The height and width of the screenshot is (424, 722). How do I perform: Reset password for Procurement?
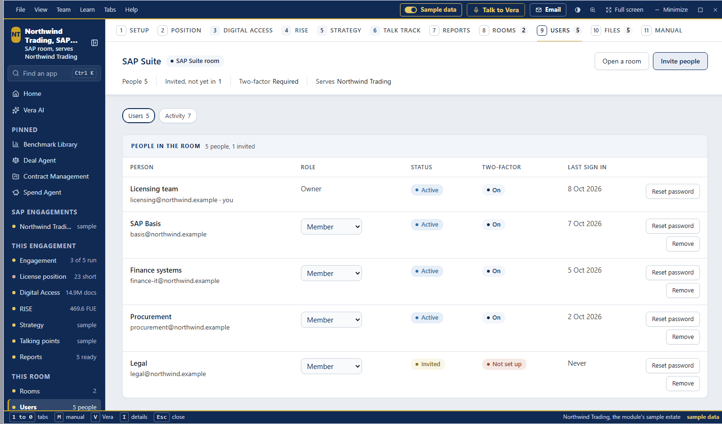(673, 319)
